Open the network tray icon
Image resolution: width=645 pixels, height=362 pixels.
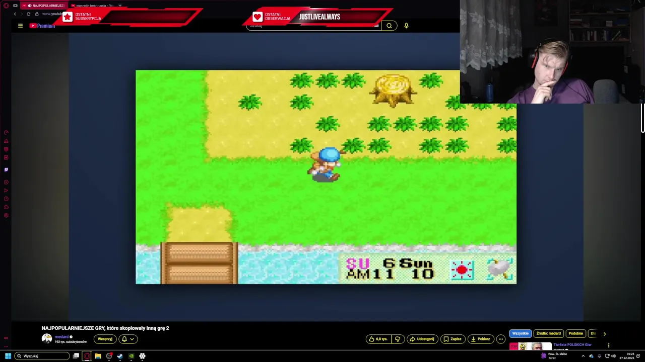pos(607,356)
